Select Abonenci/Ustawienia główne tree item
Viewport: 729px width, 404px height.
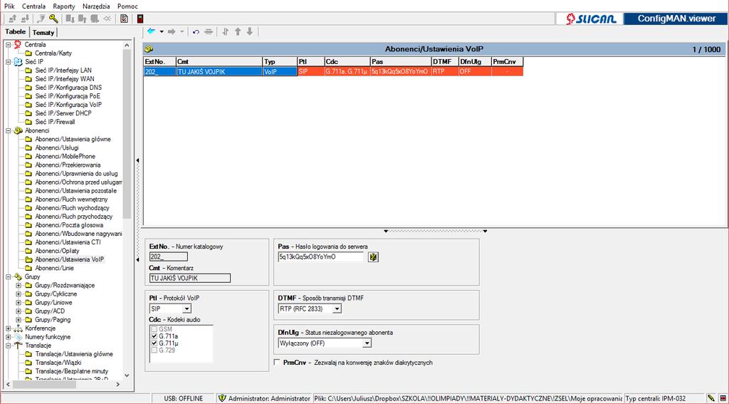pos(73,139)
